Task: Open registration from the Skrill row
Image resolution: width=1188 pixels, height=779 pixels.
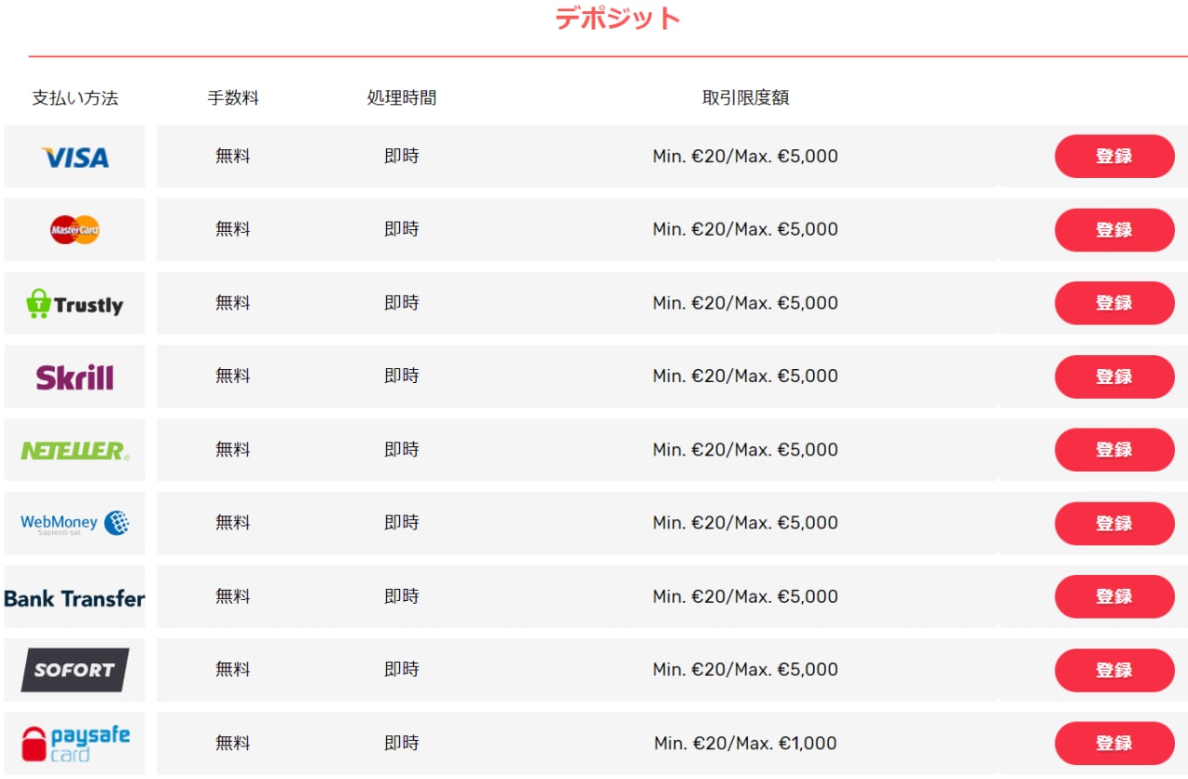Action: (1115, 377)
